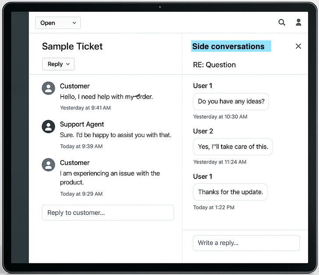Close the Side conversations panel

click(298, 46)
